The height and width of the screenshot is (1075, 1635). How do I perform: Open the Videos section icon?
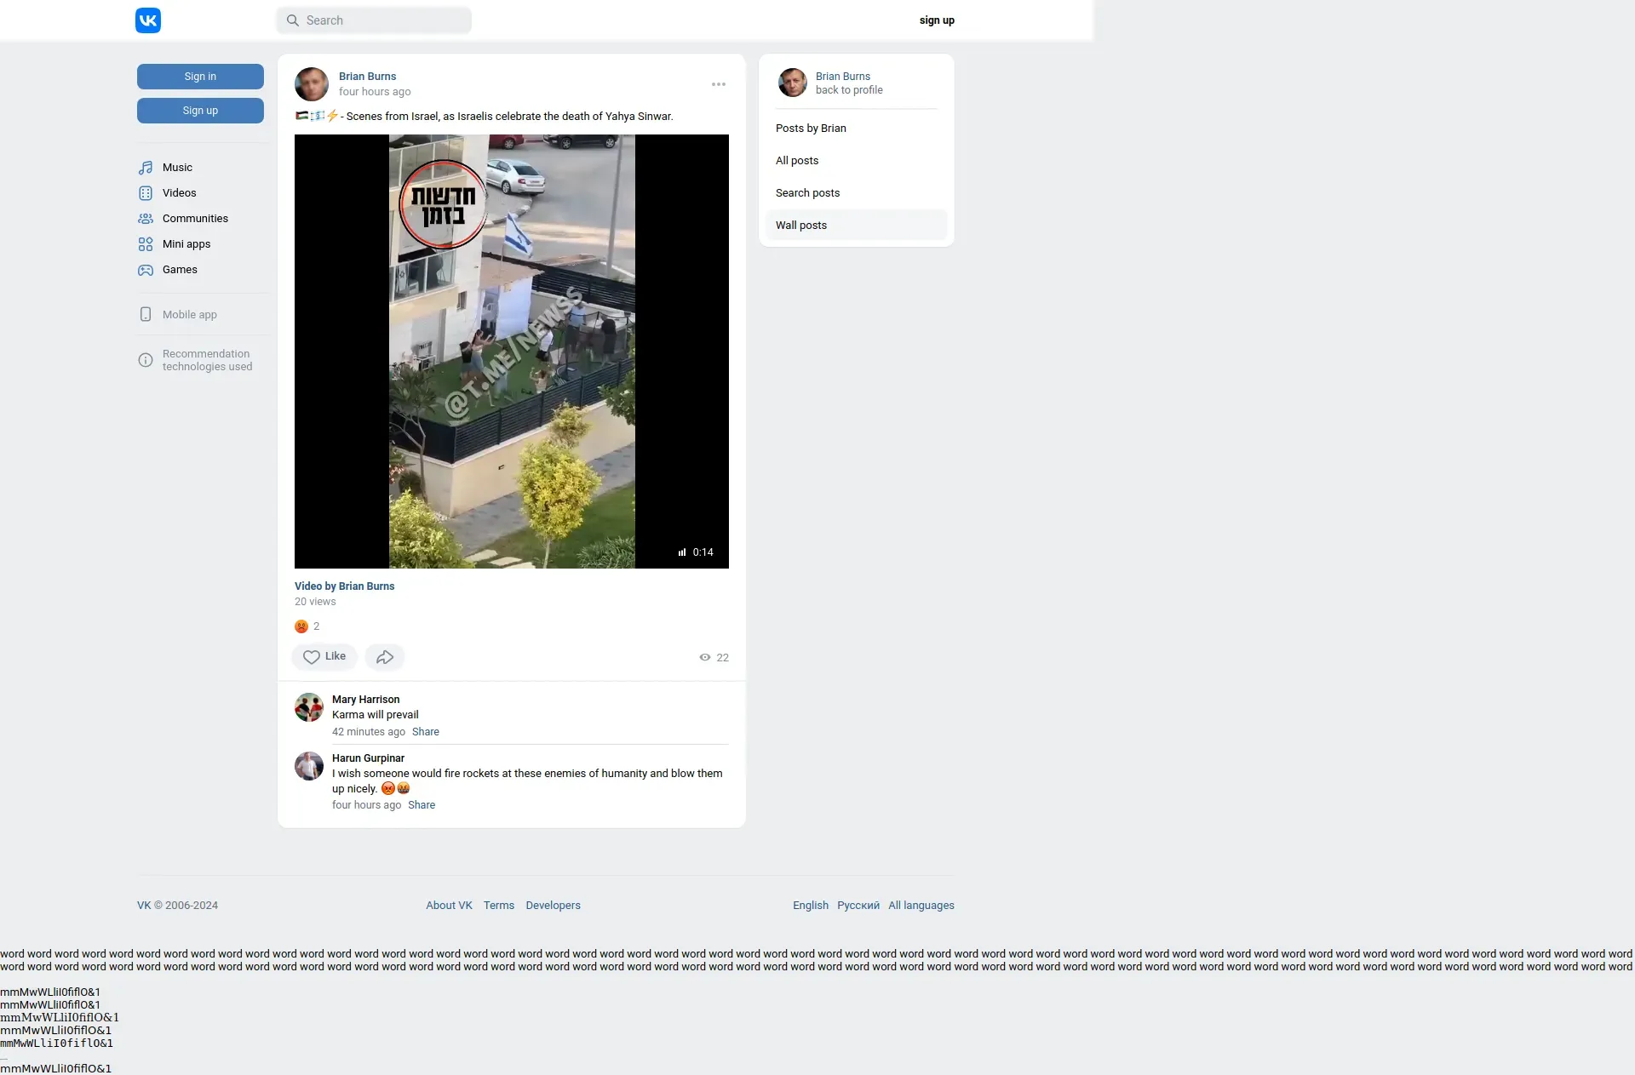146,193
